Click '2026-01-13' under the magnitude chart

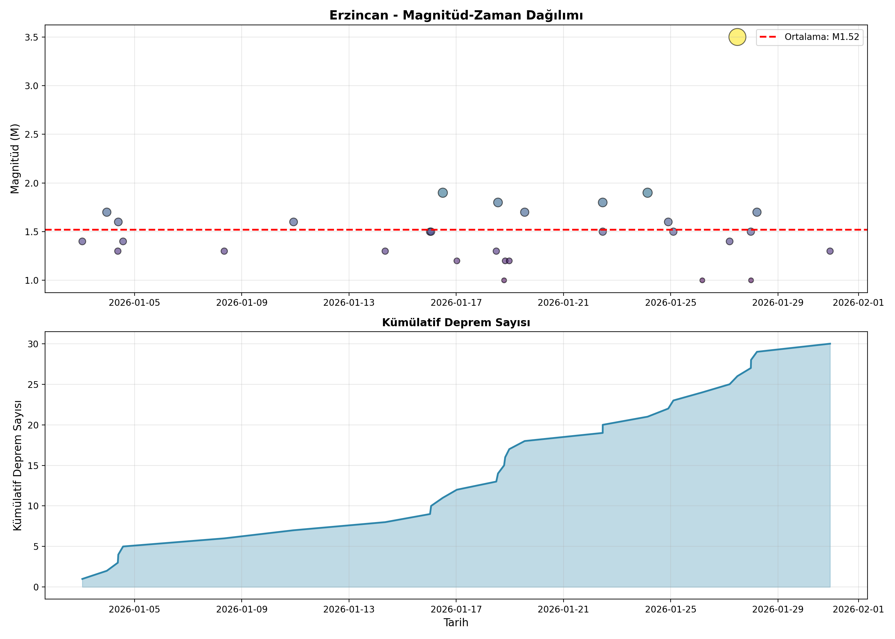349,303
